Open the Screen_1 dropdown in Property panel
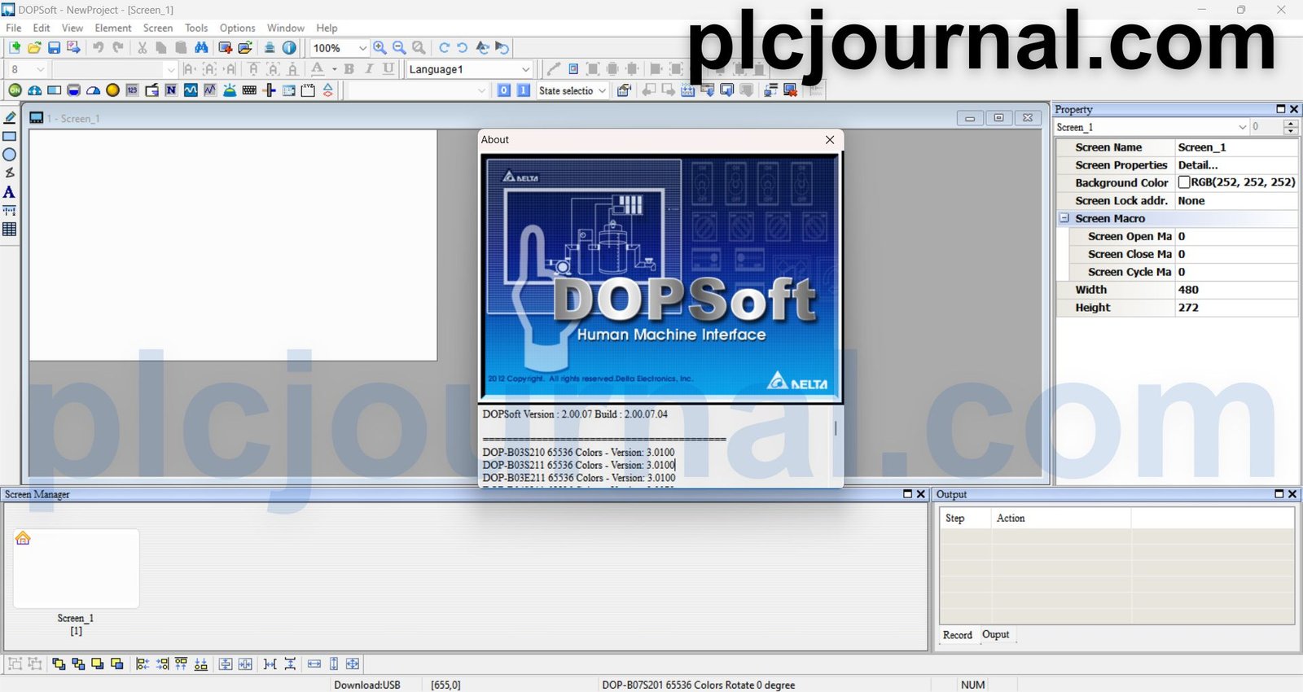This screenshot has height=692, width=1303. click(x=1243, y=127)
